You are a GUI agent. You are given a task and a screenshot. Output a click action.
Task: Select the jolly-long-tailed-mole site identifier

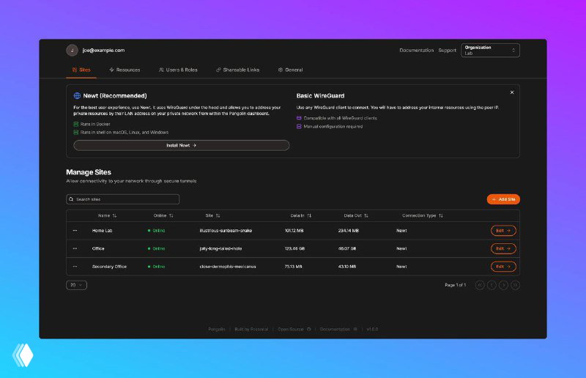[x=220, y=248]
